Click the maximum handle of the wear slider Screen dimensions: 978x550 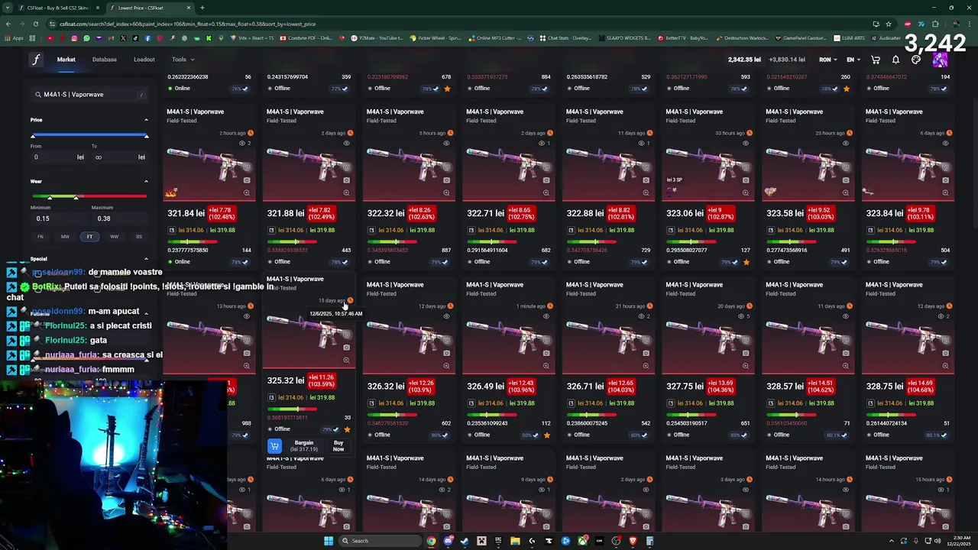pos(76,198)
